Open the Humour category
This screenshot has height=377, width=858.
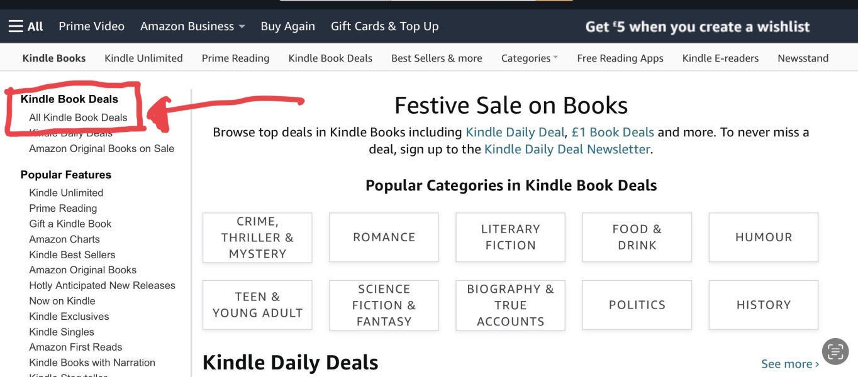(763, 237)
